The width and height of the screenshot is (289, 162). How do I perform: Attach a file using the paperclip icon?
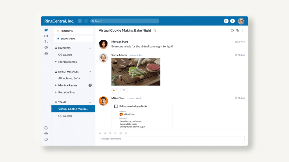(x=105, y=133)
